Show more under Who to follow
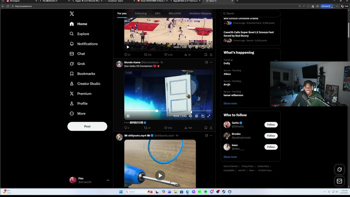Screen dimensions: 350x197 point(230,157)
